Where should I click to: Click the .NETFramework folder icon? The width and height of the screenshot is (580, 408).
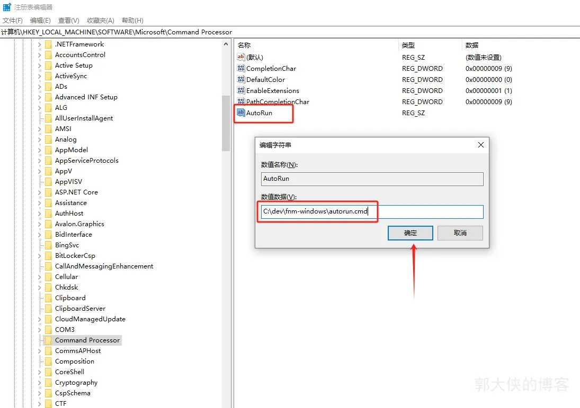click(x=48, y=44)
